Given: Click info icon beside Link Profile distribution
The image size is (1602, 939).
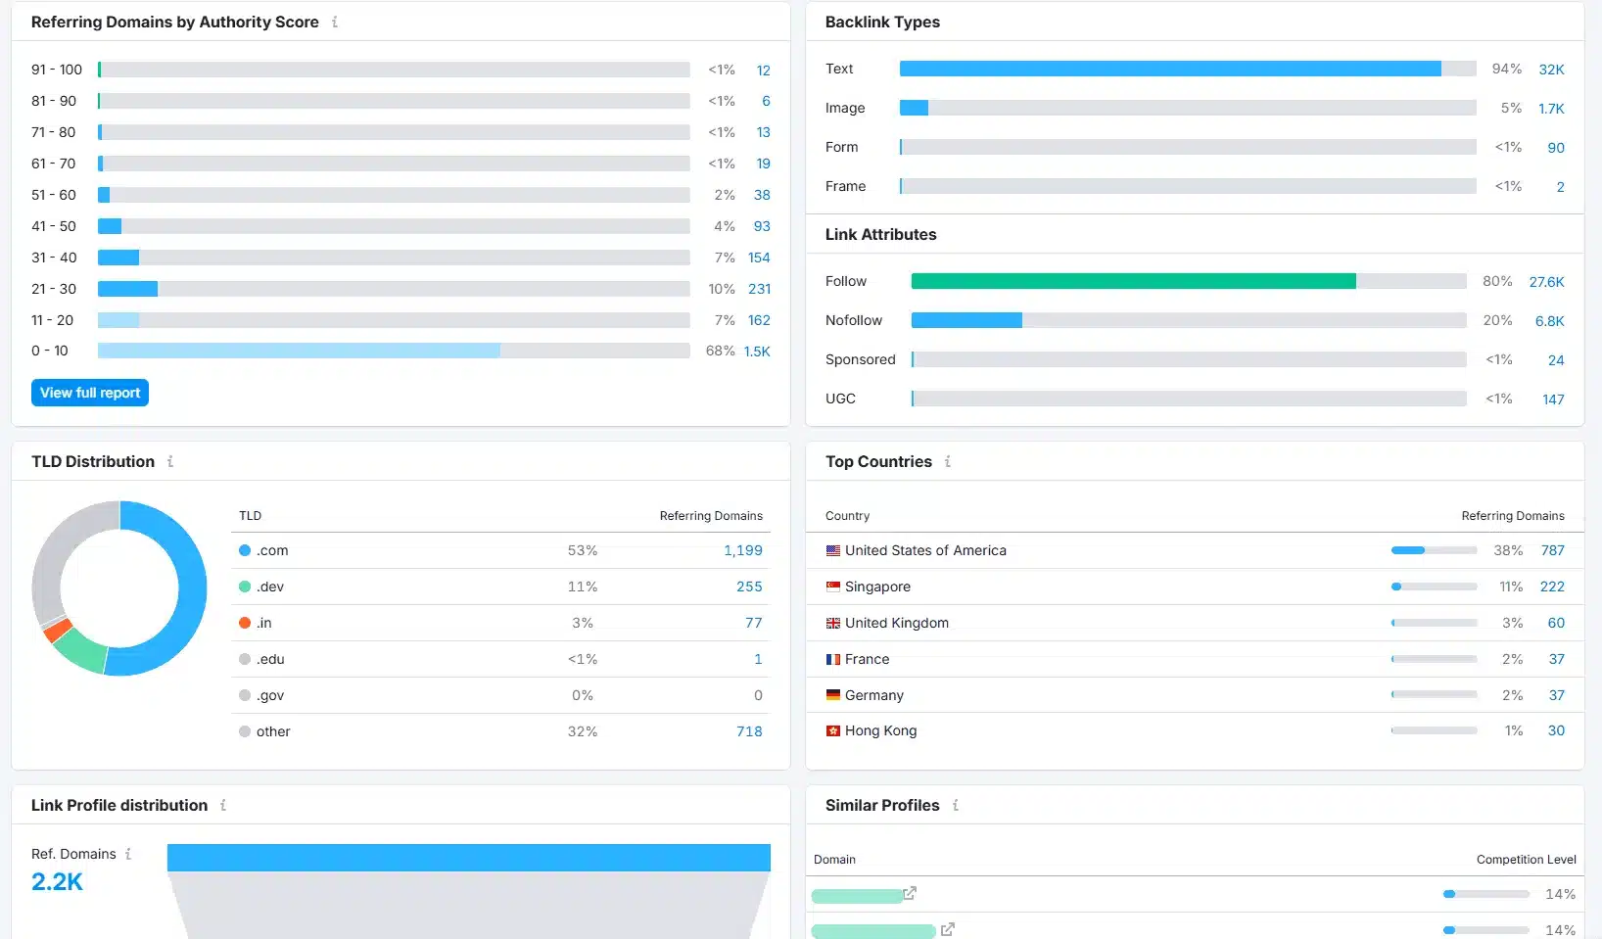Looking at the screenshot, I should [x=223, y=805].
